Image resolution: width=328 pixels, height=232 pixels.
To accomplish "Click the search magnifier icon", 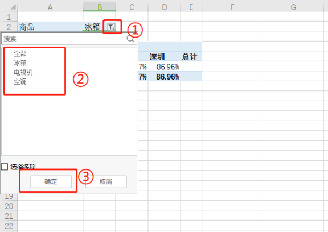I will 130,39.
